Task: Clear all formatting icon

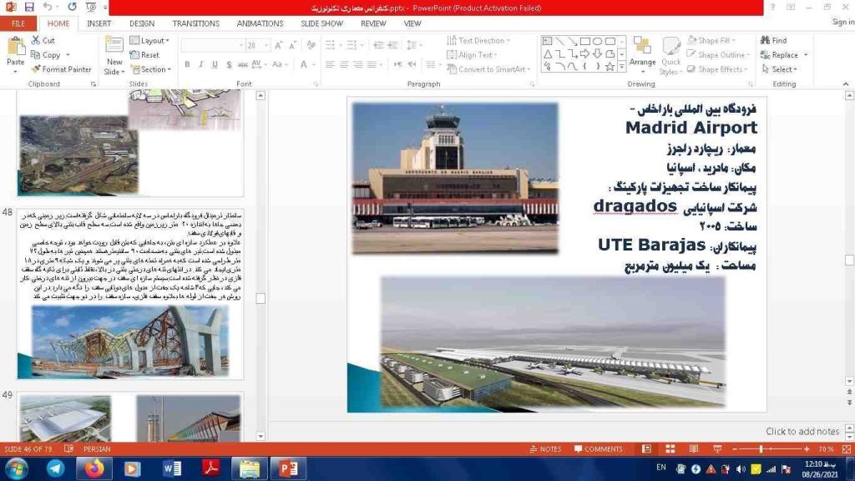Action: [311, 45]
